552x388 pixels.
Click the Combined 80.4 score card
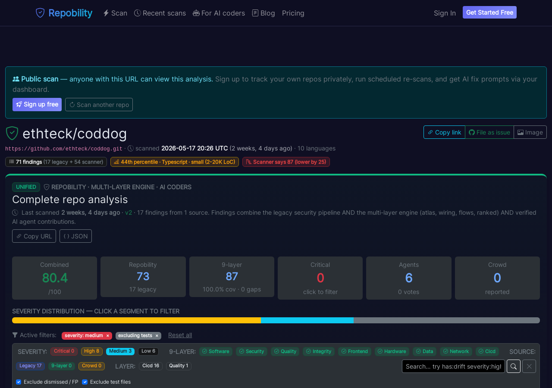click(54, 278)
